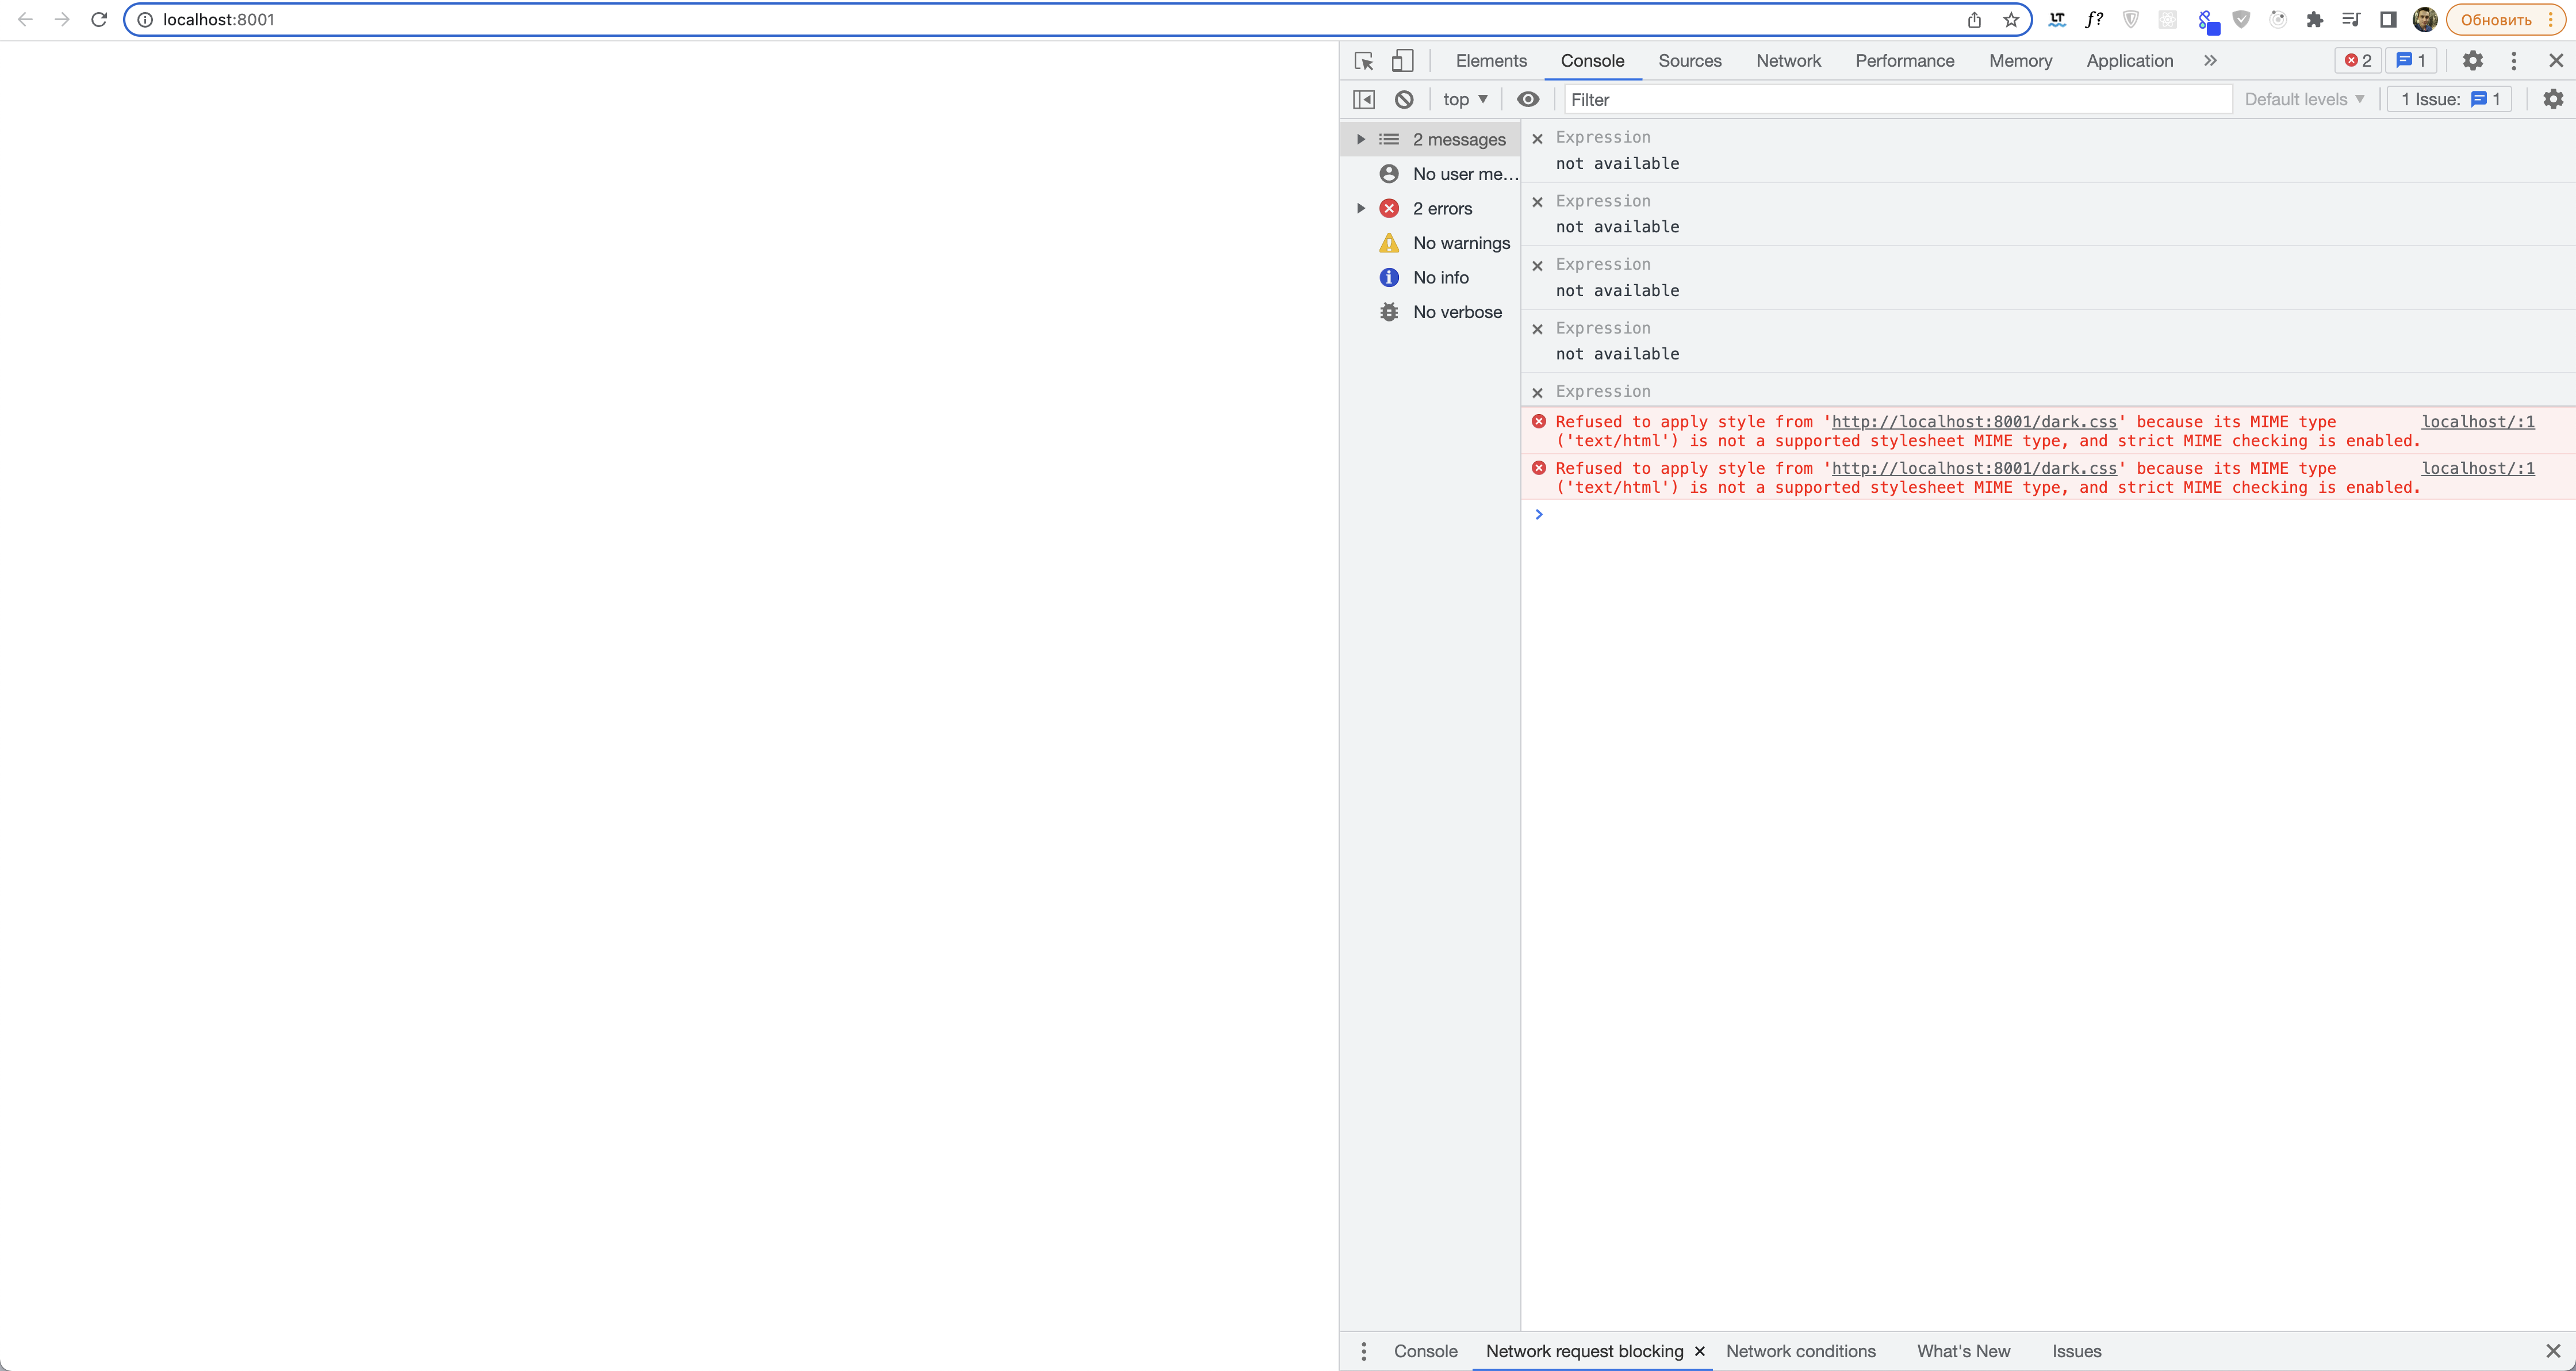The height and width of the screenshot is (1371, 2576).
Task: Click the clear console icon
Action: pos(1404,99)
